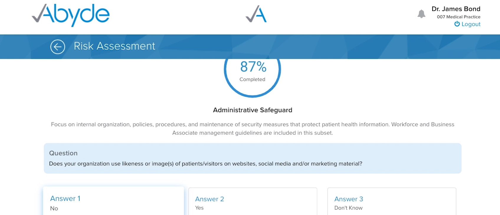Click the Completed label under 87%

[252, 80]
